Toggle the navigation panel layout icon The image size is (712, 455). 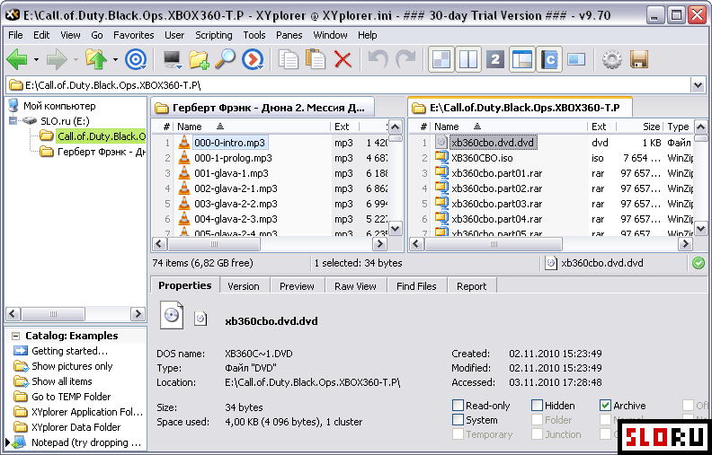click(x=521, y=59)
